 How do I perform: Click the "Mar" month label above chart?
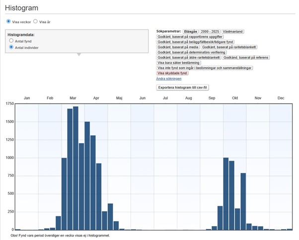click(x=73, y=98)
